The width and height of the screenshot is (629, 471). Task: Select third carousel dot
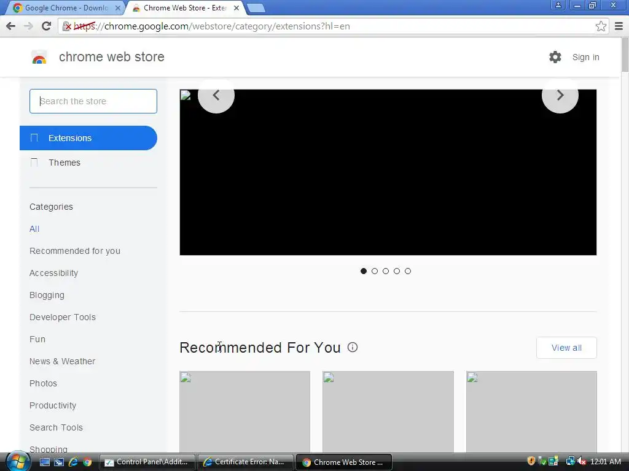tap(386, 271)
